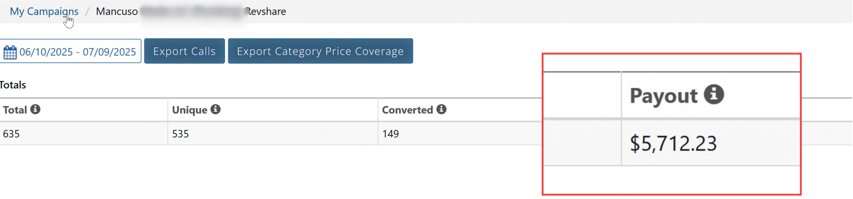853x199 pixels.
Task: Click the Payout column header text
Action: click(663, 96)
